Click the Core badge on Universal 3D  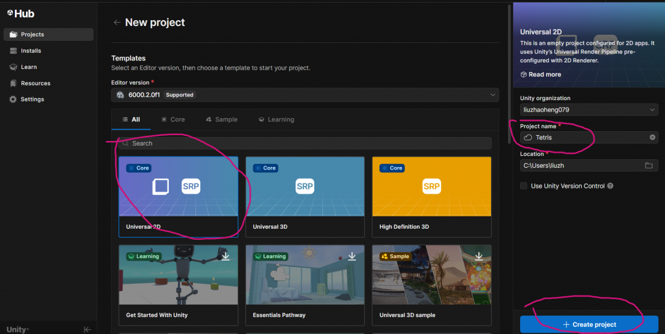click(x=265, y=168)
